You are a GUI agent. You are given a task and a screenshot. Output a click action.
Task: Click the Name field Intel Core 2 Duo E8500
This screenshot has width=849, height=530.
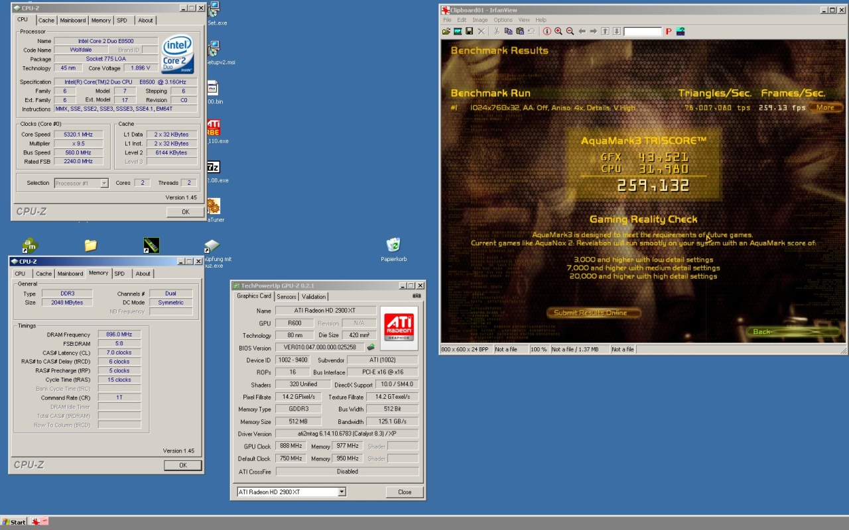coord(105,41)
